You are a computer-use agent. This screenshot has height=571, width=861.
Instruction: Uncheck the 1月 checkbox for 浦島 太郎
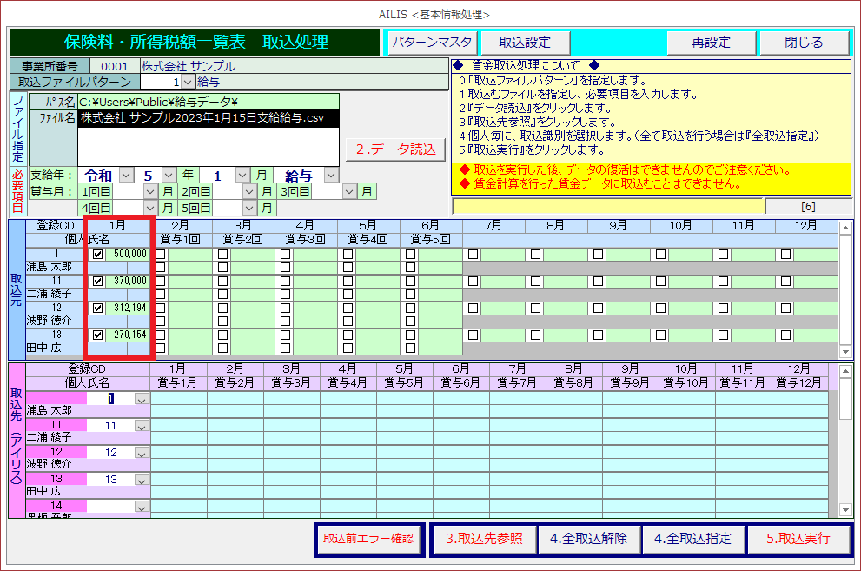point(97,254)
